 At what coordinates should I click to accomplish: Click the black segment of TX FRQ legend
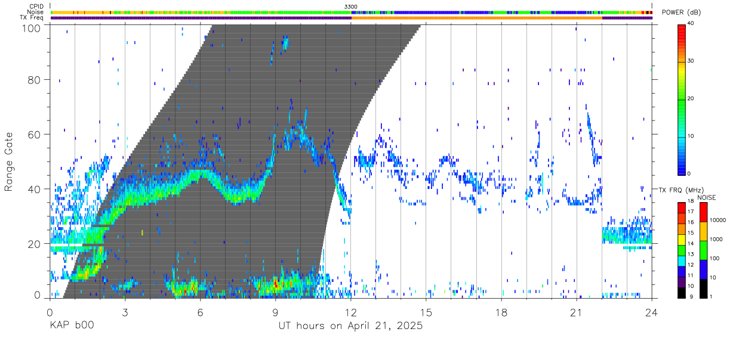click(682, 293)
